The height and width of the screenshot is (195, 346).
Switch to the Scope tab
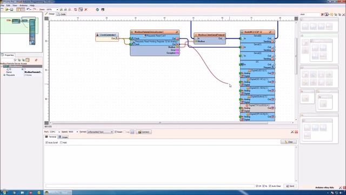pyautogui.click(x=63, y=137)
